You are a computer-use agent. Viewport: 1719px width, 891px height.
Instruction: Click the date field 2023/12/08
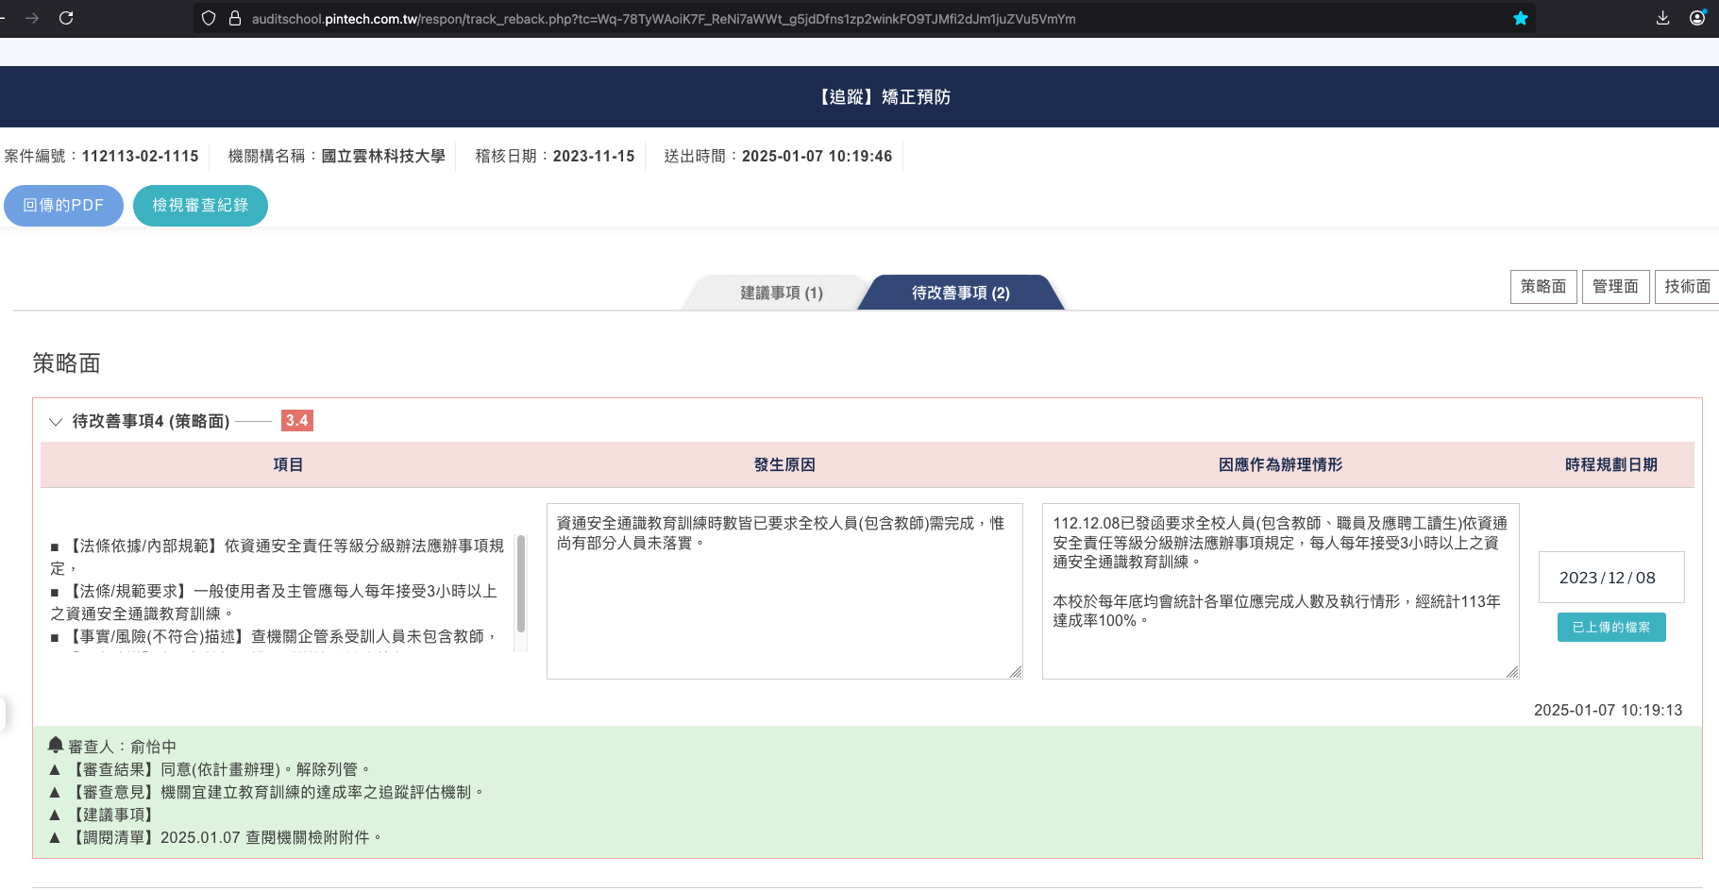coord(1611,578)
